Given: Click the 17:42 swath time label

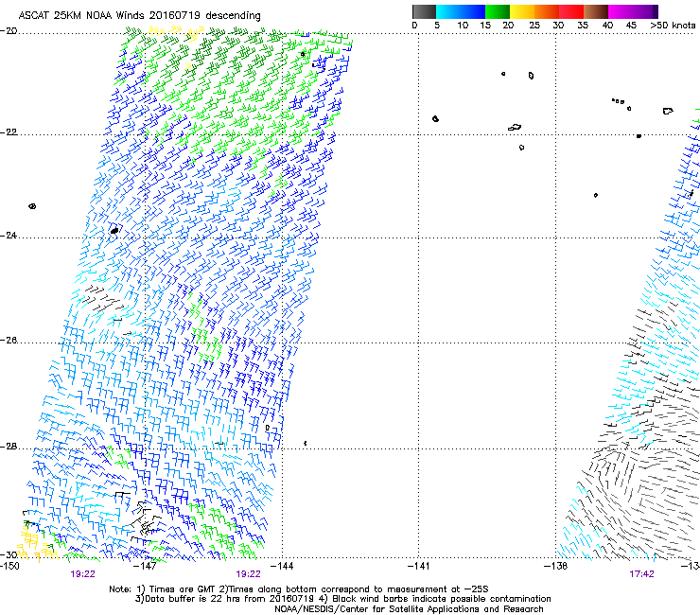Looking at the screenshot, I should coord(641,574).
